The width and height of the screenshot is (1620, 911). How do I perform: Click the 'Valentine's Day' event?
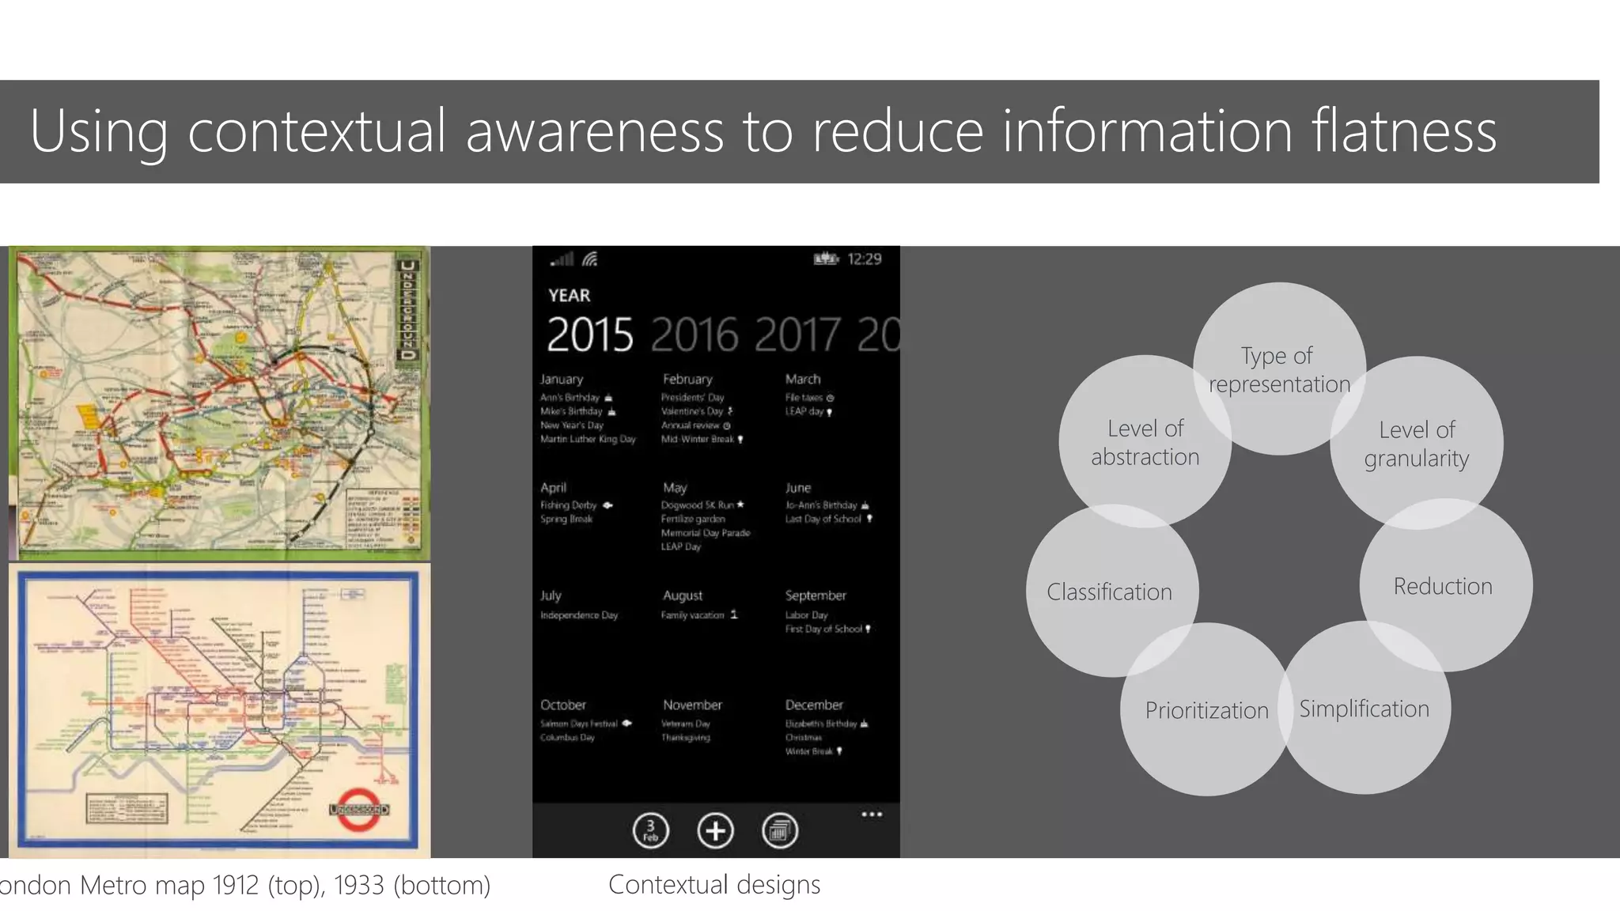698,411
